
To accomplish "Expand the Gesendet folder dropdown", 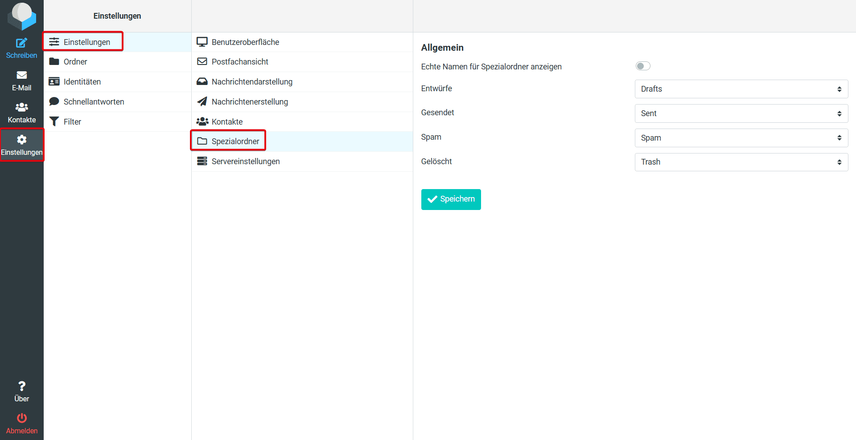I will pos(741,113).
